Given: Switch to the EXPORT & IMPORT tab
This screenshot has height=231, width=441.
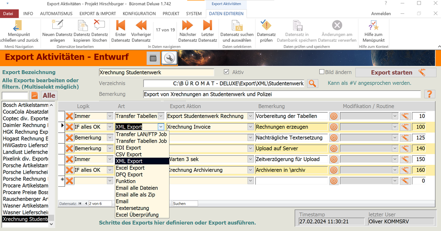Looking at the screenshot, I should [x=97, y=14].
